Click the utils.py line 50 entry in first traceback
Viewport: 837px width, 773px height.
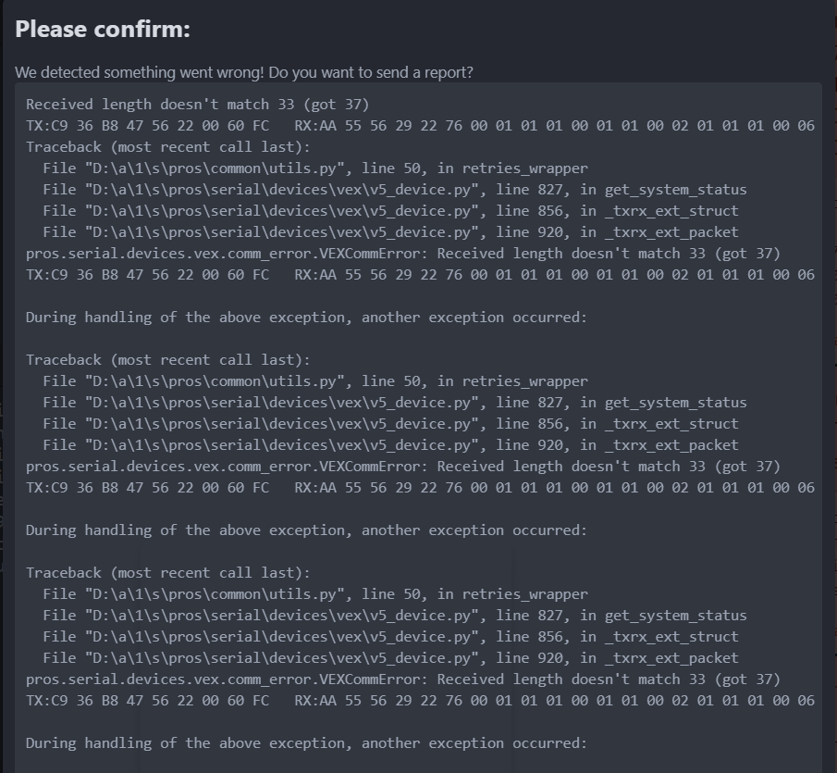coord(315,168)
